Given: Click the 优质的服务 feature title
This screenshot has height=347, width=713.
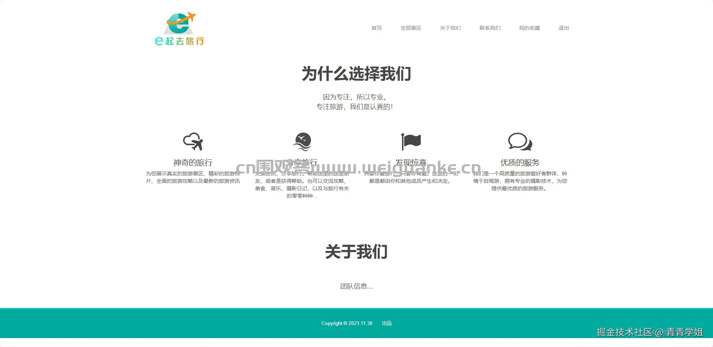Looking at the screenshot, I should click(x=520, y=163).
